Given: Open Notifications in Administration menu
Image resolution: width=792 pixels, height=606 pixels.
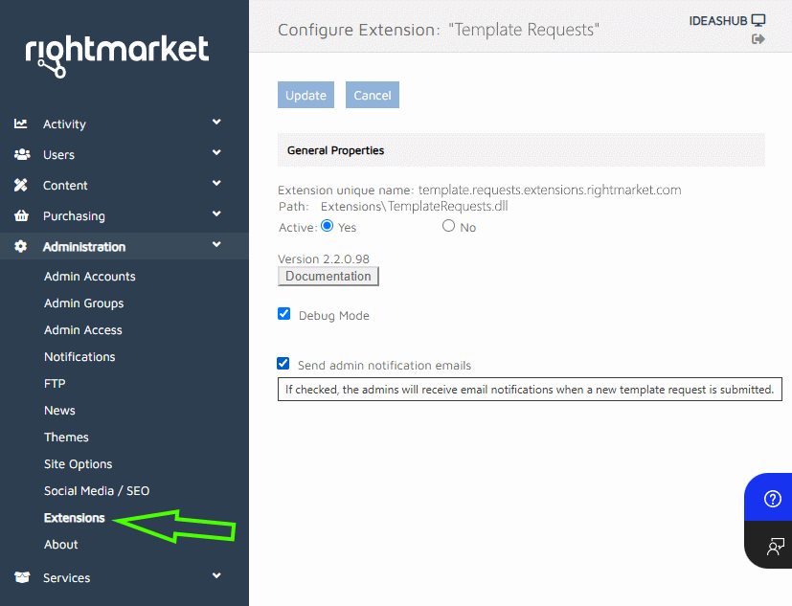Looking at the screenshot, I should [79, 356].
